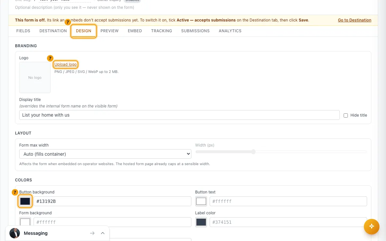The image size is (386, 241).
Task: Click the Button text color swatch
Action: pyautogui.click(x=201, y=201)
